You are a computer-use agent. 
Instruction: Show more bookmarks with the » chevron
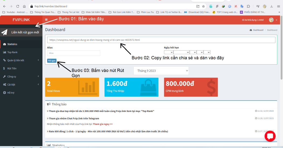[x=279, y=12]
